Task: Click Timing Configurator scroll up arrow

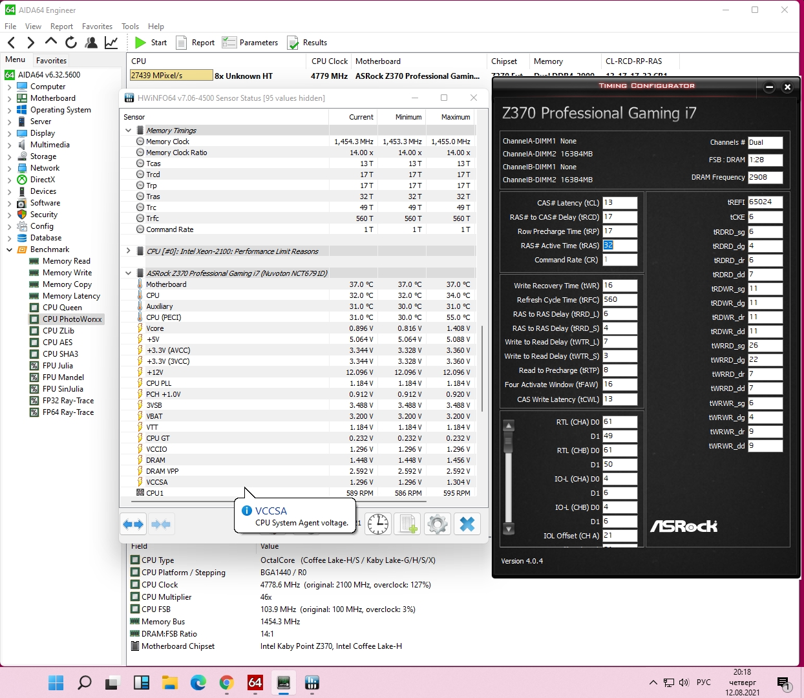Action: click(x=509, y=426)
